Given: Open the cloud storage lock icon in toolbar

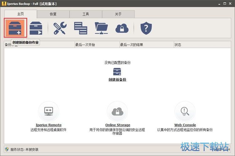Looking at the screenshot, I should pyautogui.click(x=122, y=28).
